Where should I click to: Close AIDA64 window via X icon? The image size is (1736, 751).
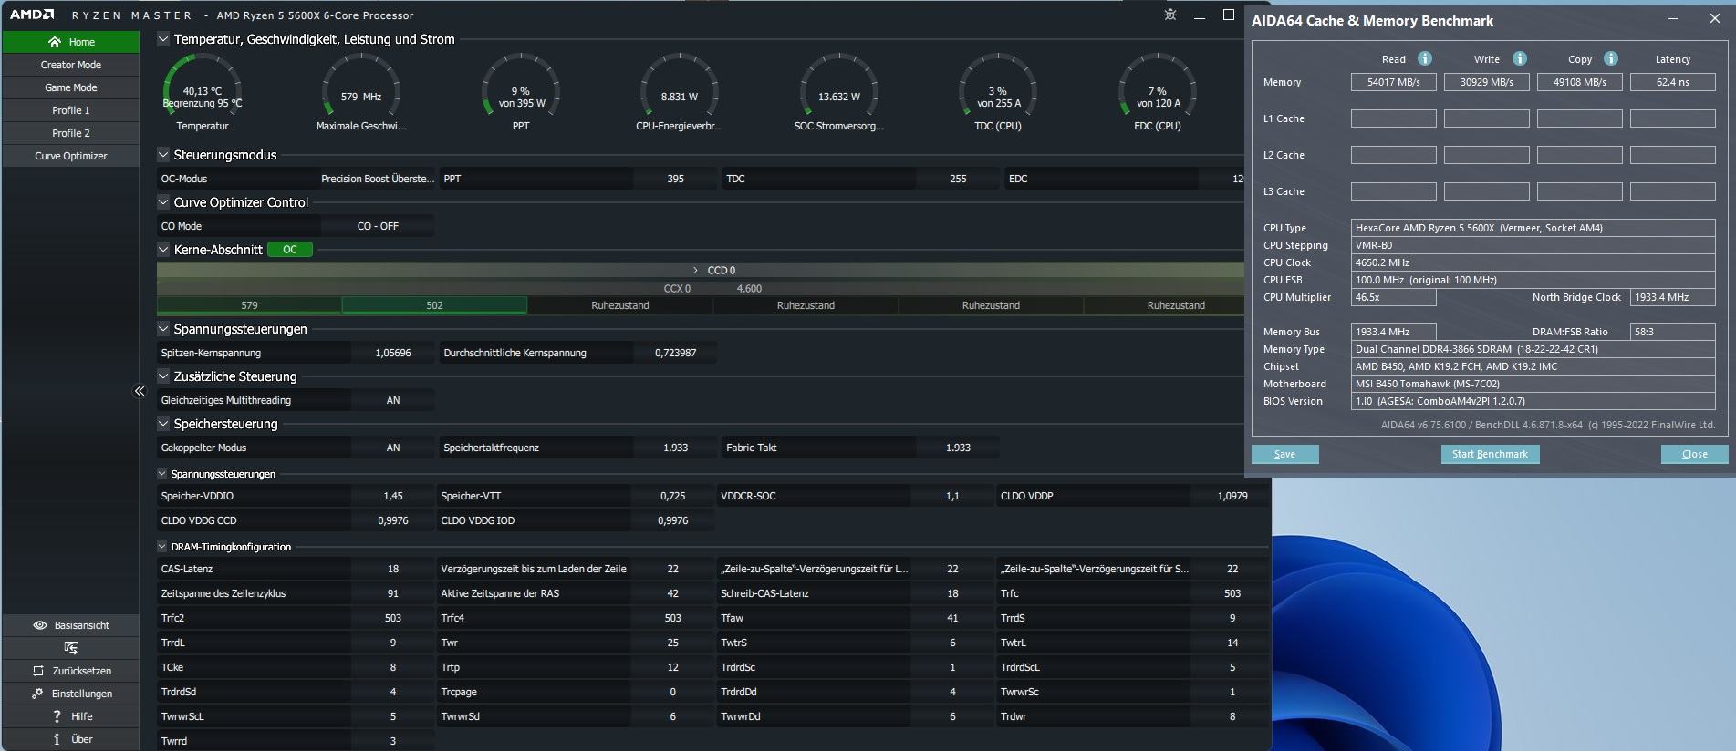[1714, 18]
